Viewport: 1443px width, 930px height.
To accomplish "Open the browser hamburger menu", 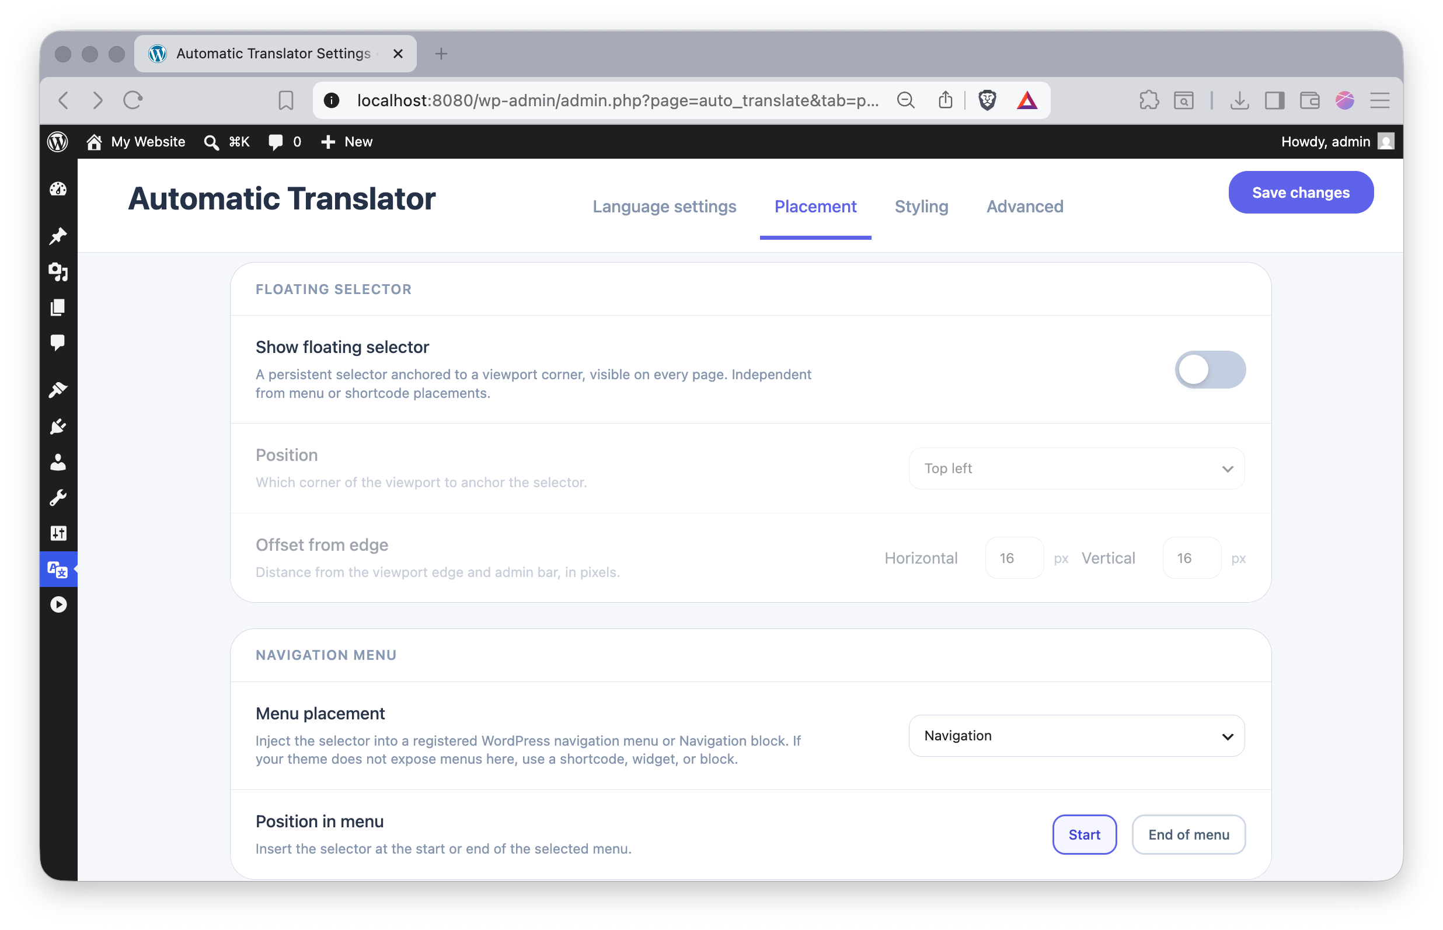I will 1379,100.
